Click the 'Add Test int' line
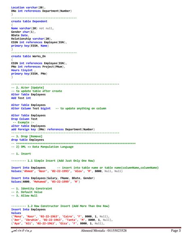Image resolution: width=192 pixels, height=248 pixels. coord(21,98)
